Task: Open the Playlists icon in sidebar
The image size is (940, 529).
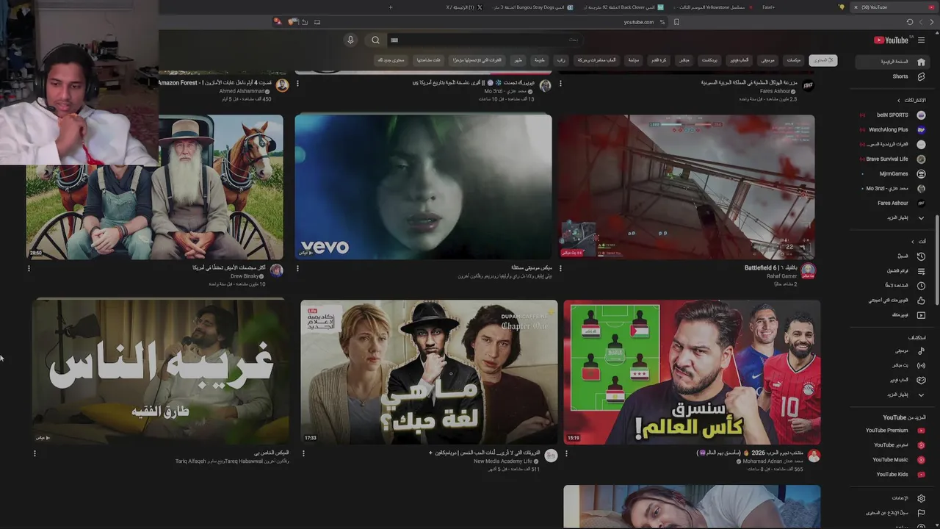Action: pos(921,270)
